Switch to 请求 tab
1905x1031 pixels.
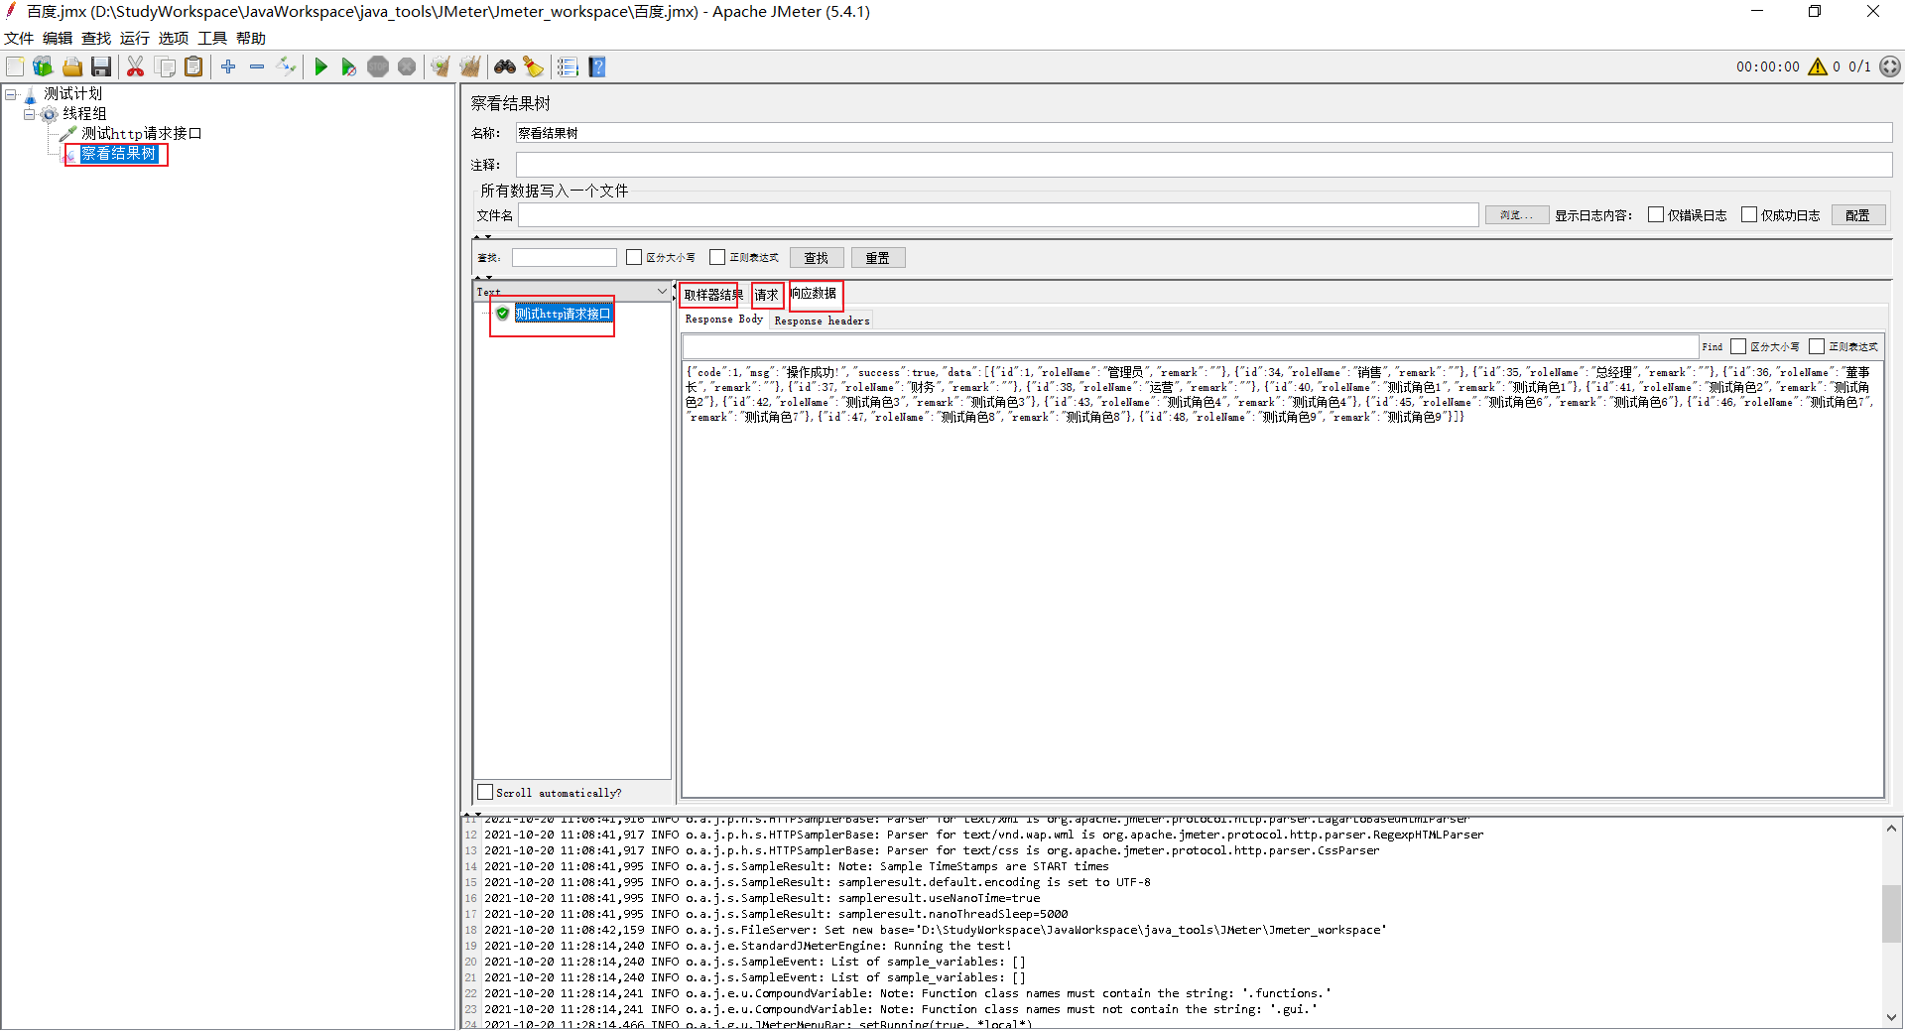(x=766, y=295)
